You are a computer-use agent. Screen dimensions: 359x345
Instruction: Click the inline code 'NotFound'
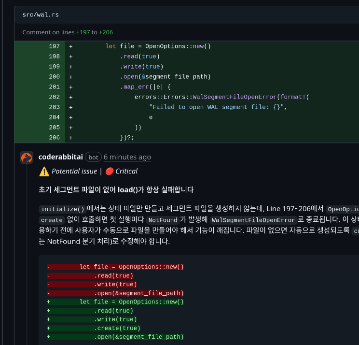[163, 220]
